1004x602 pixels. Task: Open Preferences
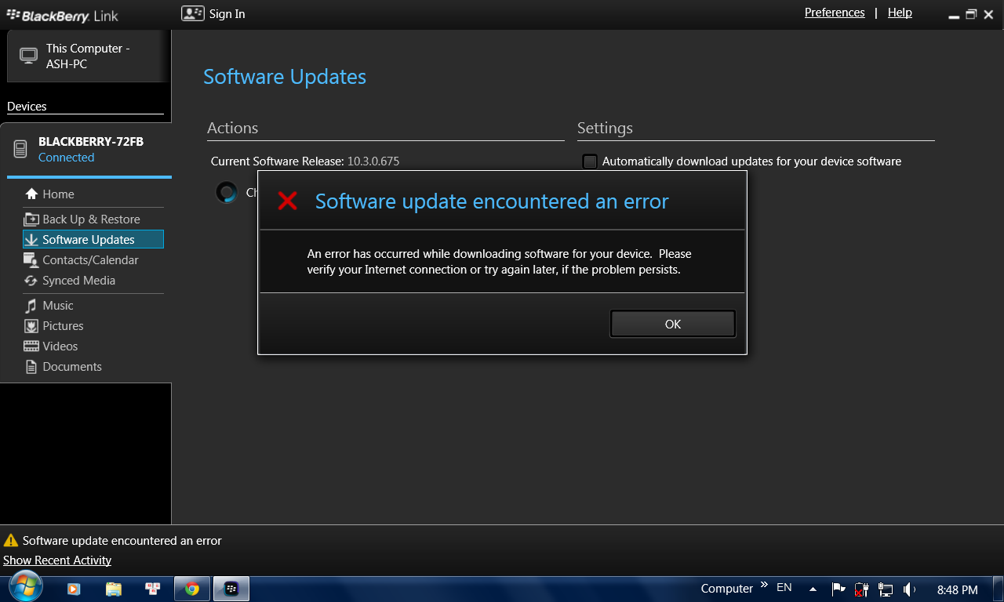click(x=835, y=13)
